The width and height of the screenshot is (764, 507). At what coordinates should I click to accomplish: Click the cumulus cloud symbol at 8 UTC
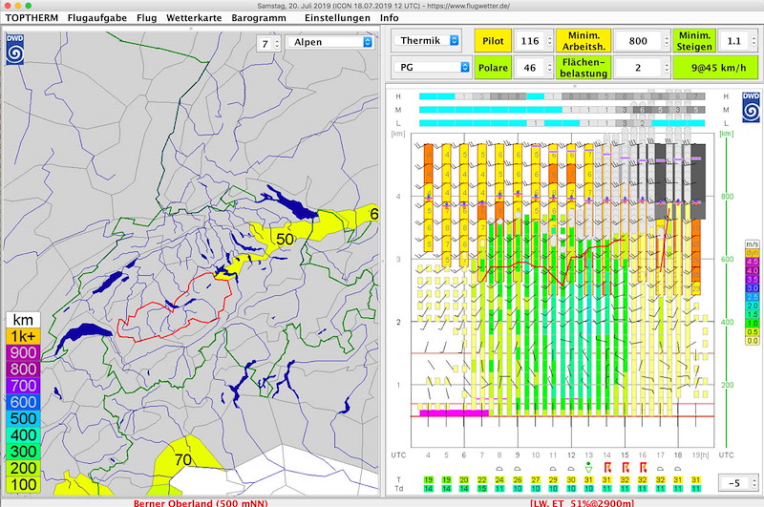click(499, 469)
